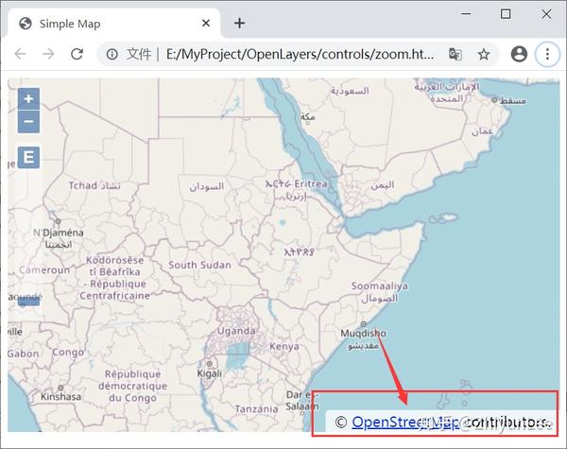This screenshot has height=449, width=567.
Task: Zoom out with the map minus button
Action: point(28,122)
